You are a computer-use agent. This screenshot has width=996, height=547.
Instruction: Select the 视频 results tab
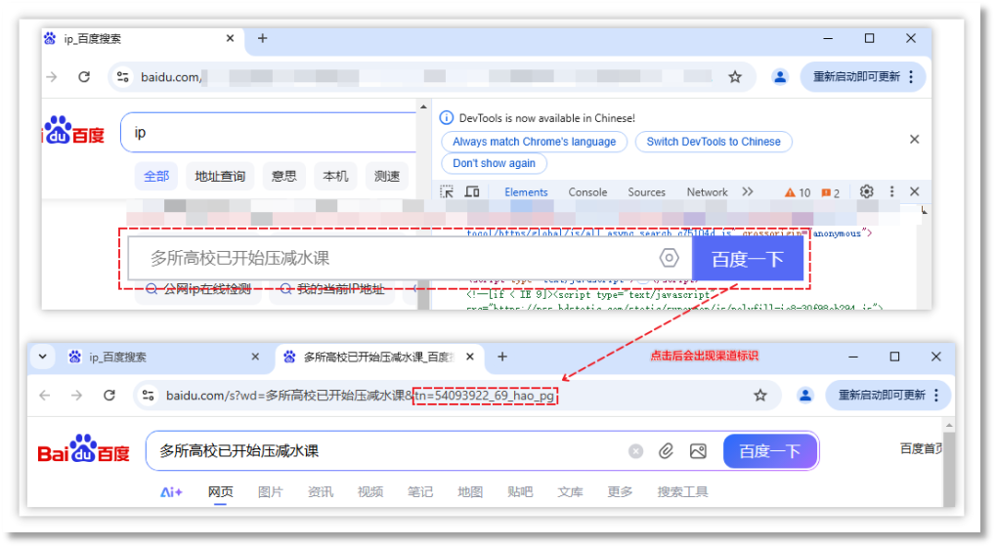(369, 491)
